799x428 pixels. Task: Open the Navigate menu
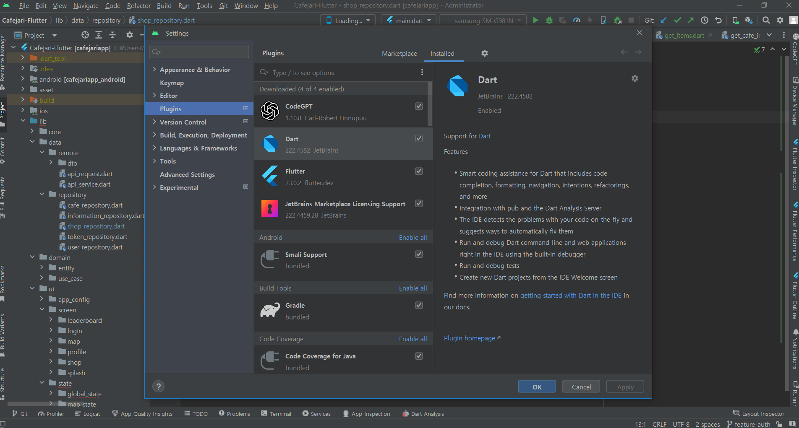[86, 5]
